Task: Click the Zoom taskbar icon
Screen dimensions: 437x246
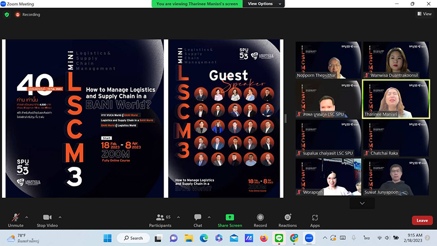Action: [x=309, y=238]
